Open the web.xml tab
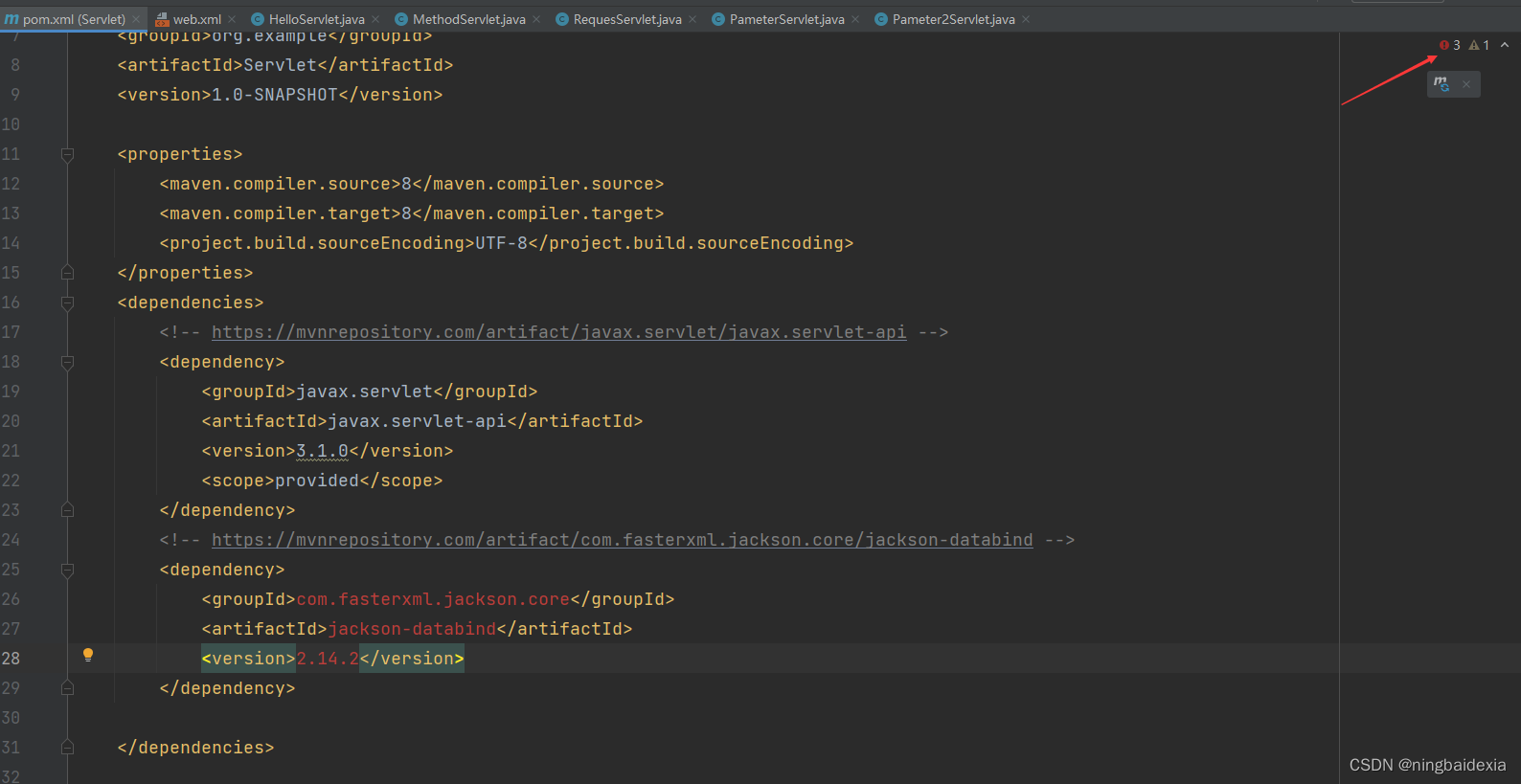The image size is (1521, 784). pos(196,19)
